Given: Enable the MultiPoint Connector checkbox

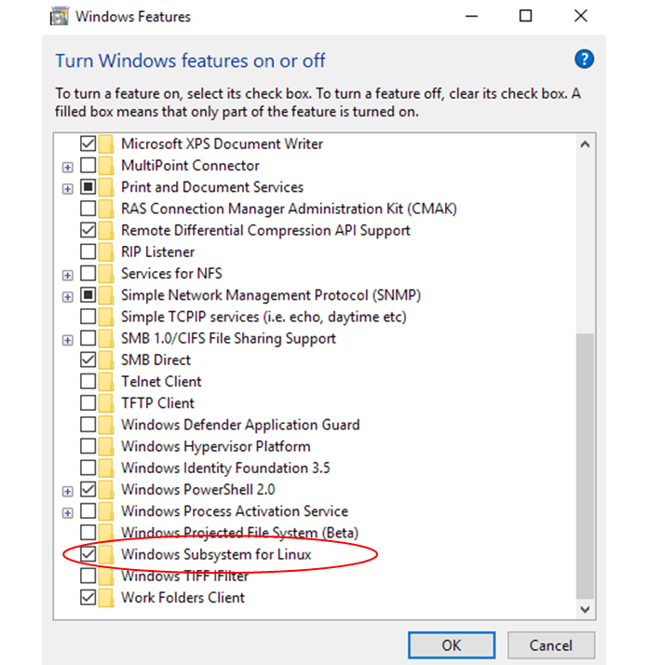Looking at the screenshot, I should (x=88, y=165).
